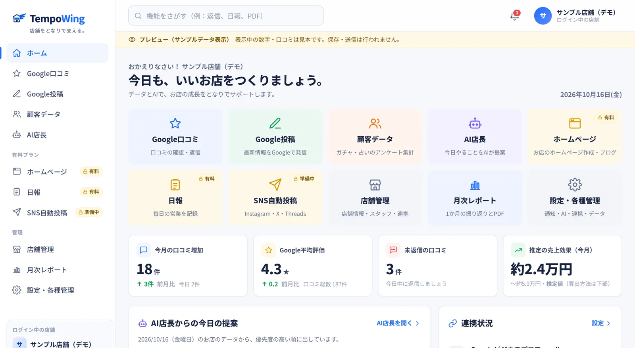Click the TempoWing logo
The height and width of the screenshot is (348, 635).
(48, 19)
